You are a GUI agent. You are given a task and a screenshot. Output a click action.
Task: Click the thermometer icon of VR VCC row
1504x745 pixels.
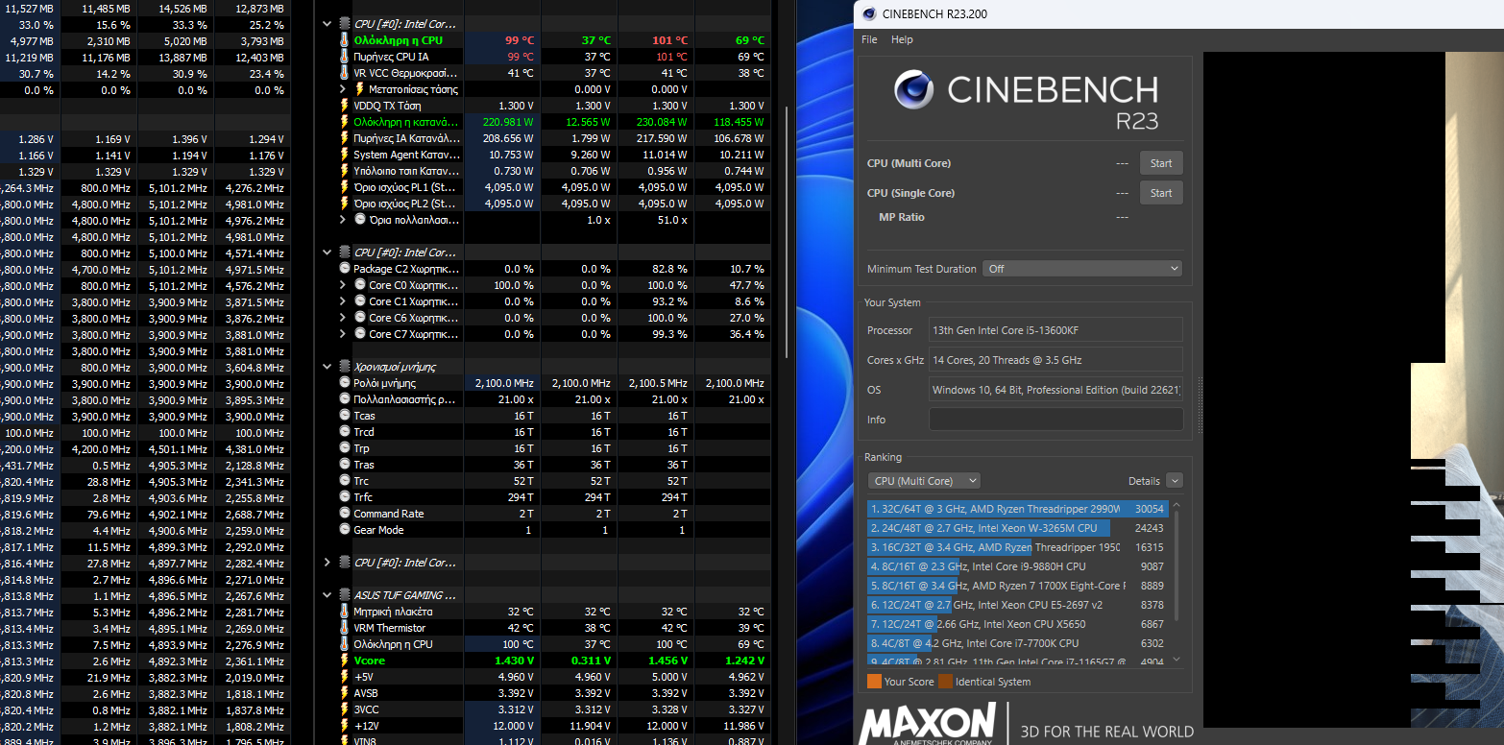(345, 73)
